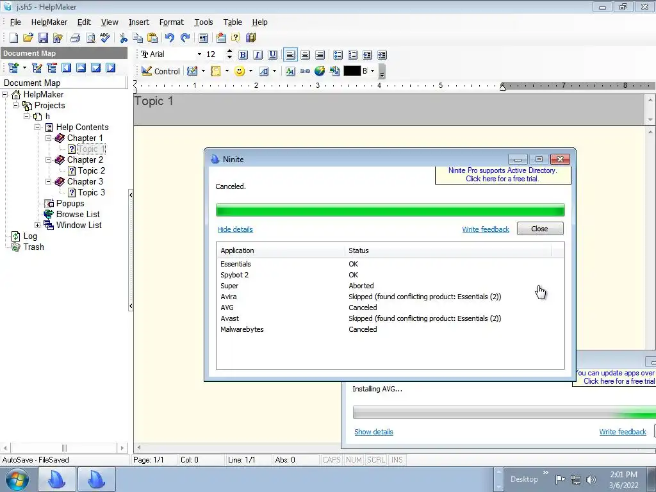Collapse the Chapter 2 tree node
The width and height of the screenshot is (656, 492).
49,160
